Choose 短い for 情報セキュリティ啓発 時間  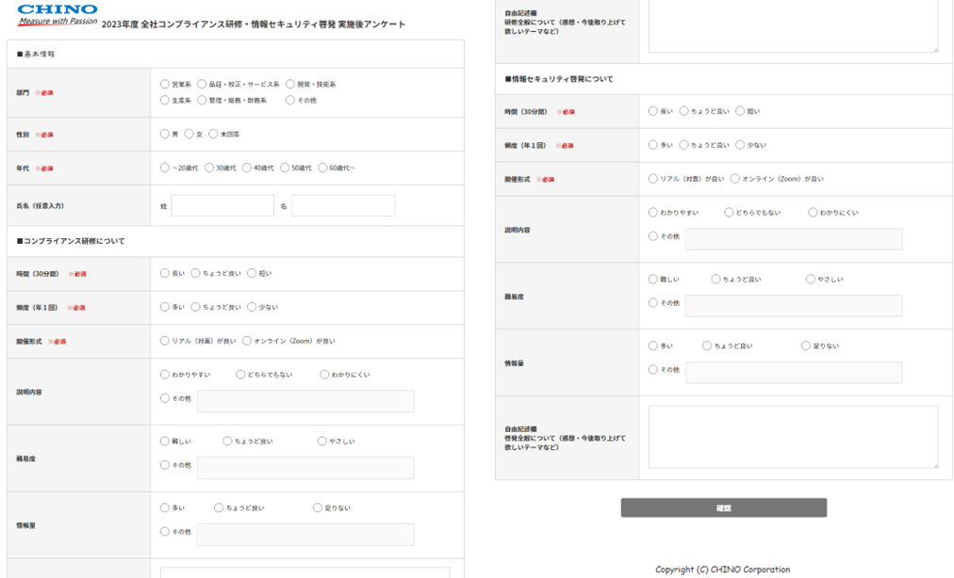coord(742,110)
